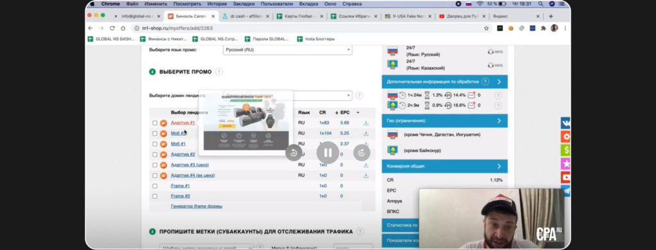Pause the video with the center pause button
This screenshot has width=656, height=250.
[x=327, y=153]
